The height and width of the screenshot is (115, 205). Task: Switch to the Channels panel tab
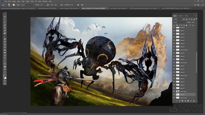[x=181, y=16]
